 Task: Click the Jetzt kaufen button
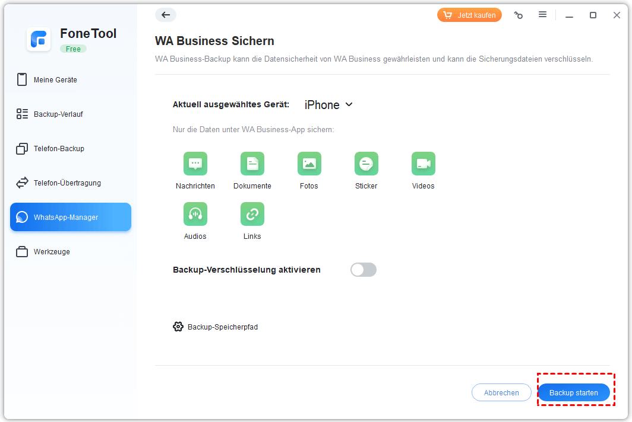click(x=469, y=15)
